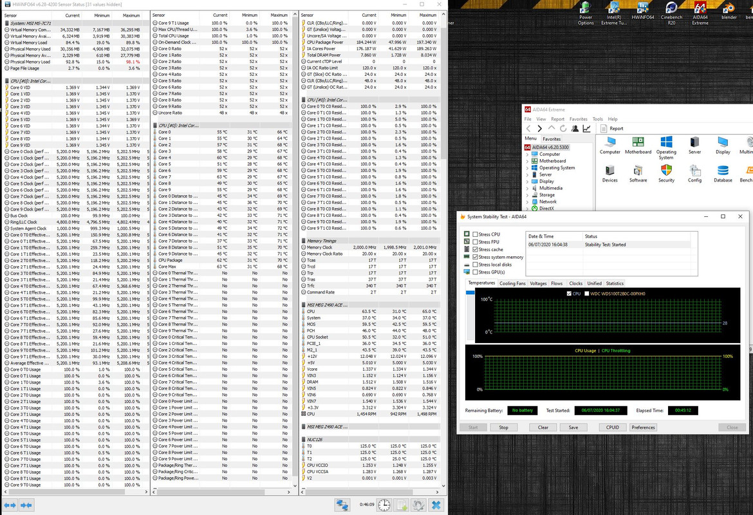Click HWiNFO expand columns arrows button
This screenshot has height=515, width=753.
[10, 505]
